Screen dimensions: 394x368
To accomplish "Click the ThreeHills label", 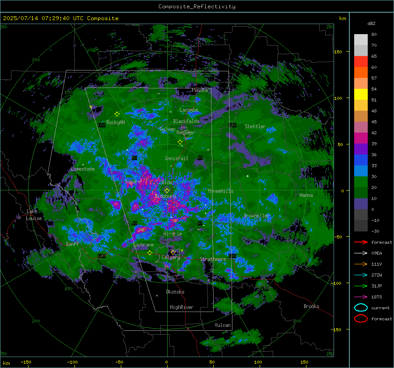I will pos(220,191).
